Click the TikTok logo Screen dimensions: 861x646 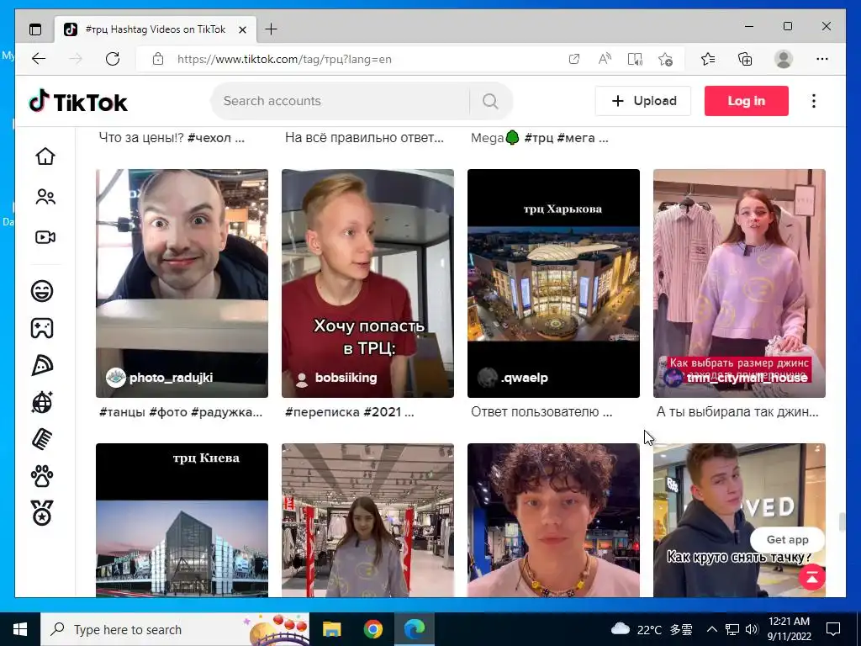point(78,101)
